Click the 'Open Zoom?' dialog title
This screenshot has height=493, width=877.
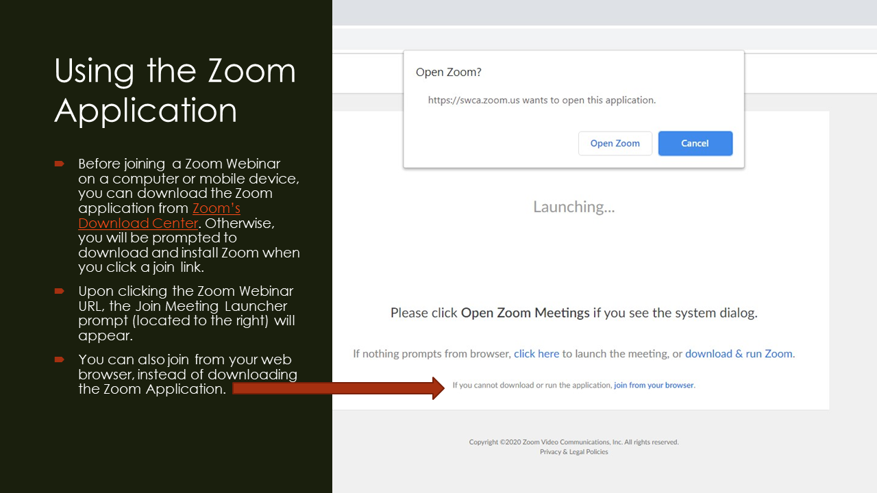449,72
